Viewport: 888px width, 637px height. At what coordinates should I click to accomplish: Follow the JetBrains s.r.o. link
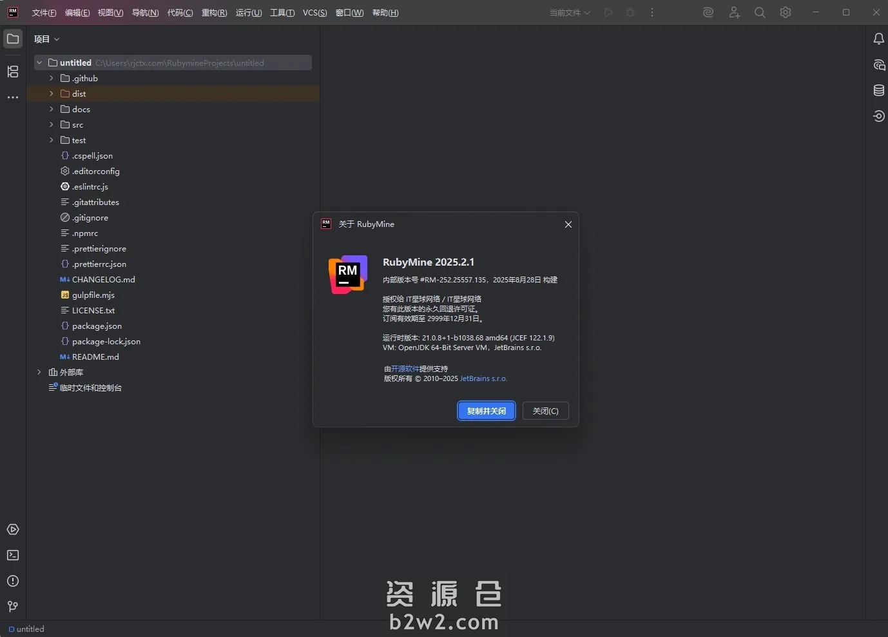pos(483,378)
